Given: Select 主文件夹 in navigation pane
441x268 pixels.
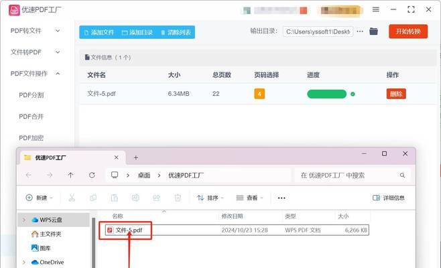Looking at the screenshot, I should click(46, 234).
